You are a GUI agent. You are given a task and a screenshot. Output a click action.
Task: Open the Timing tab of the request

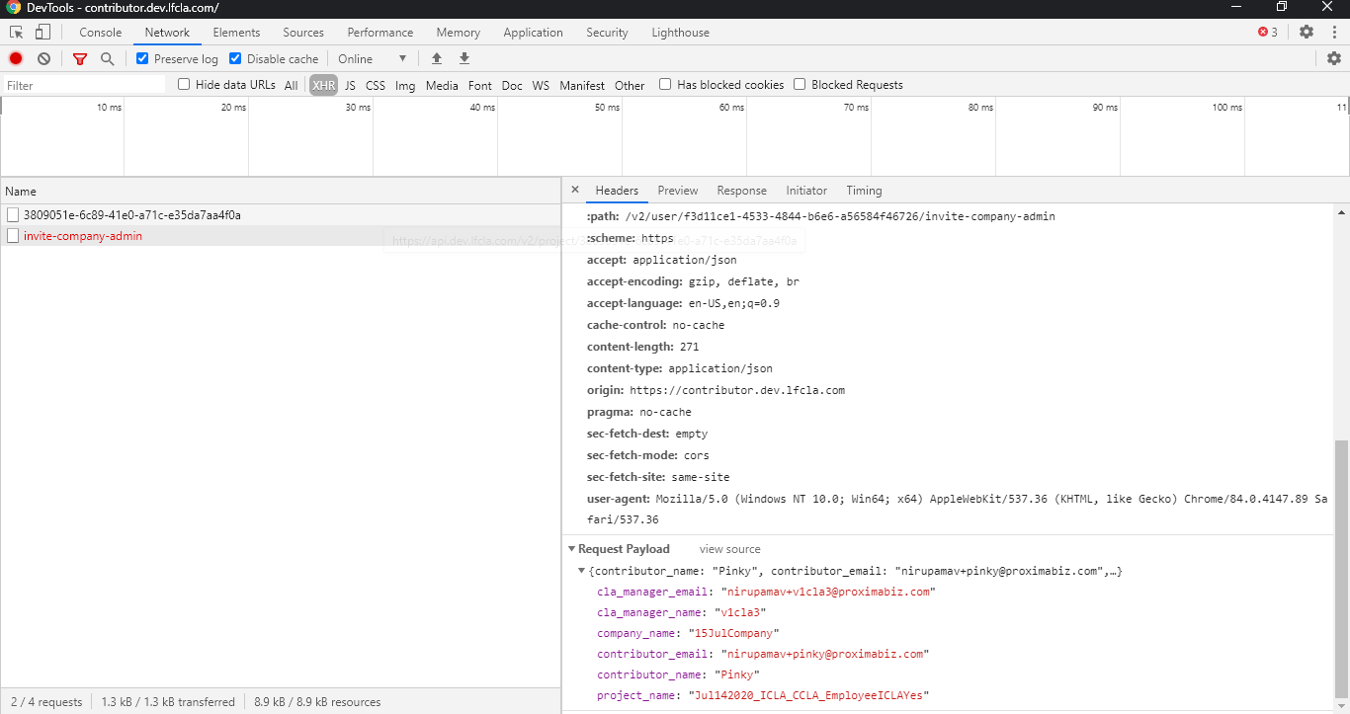[864, 191]
